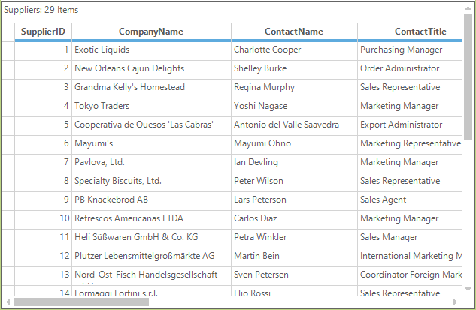Select the row header for Tokyo Traders
This screenshot has height=310, width=476.
tap(8, 107)
